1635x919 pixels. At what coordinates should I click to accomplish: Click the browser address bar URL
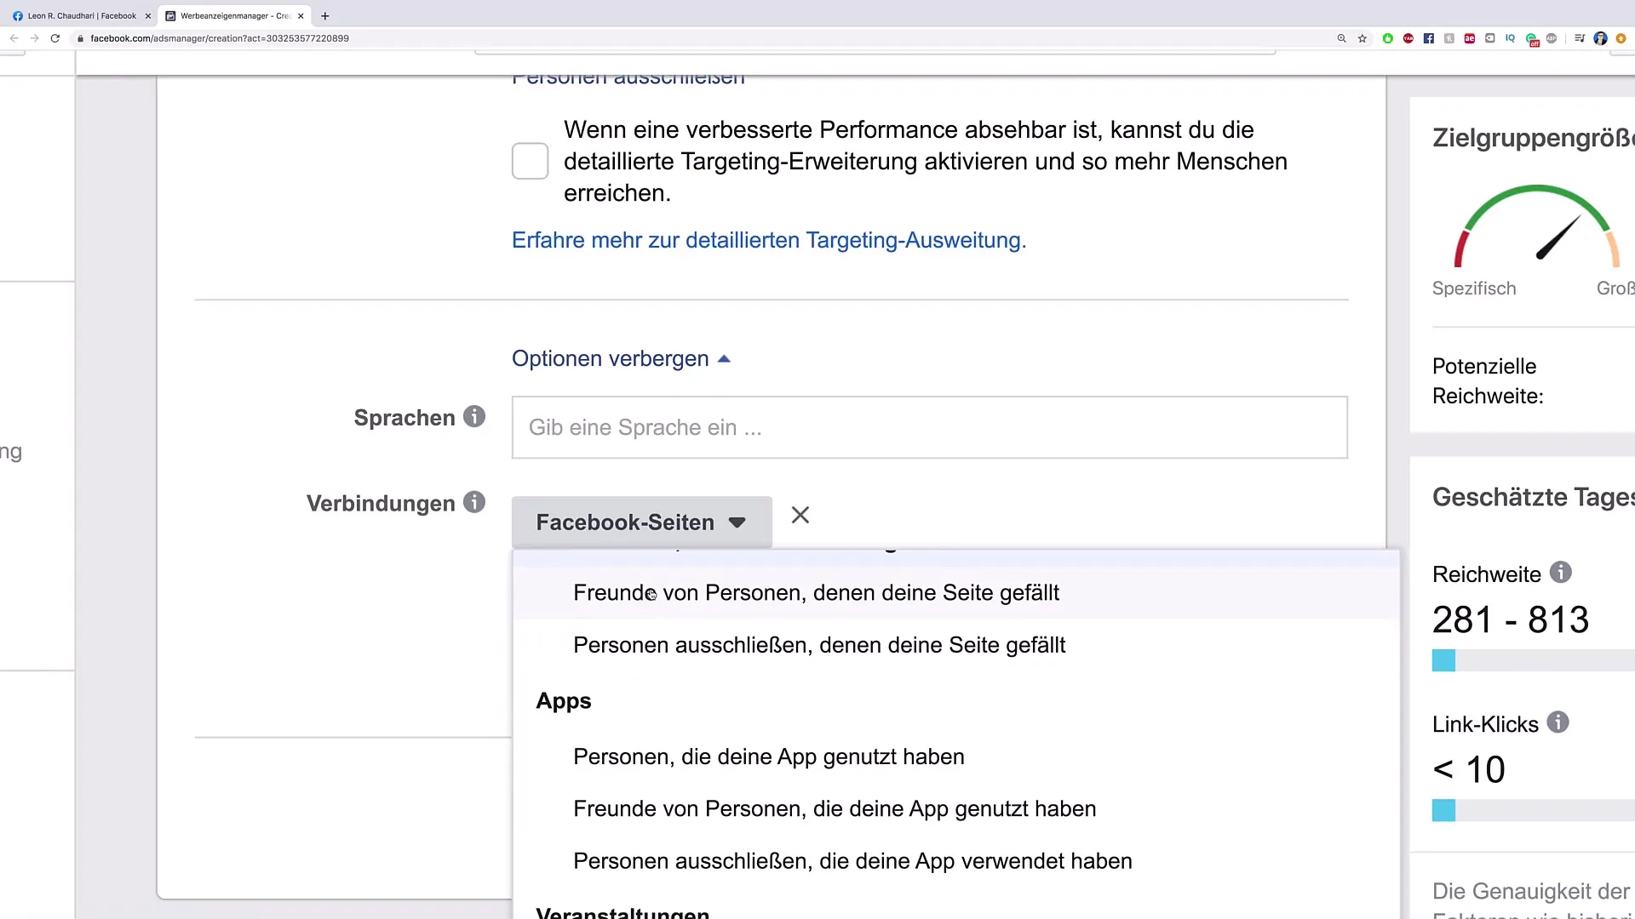point(220,38)
